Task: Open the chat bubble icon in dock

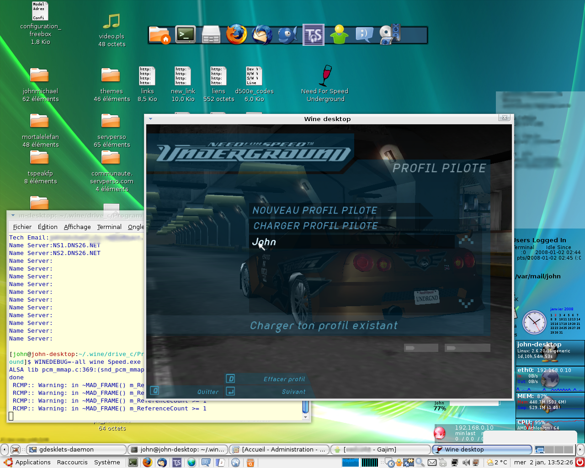Action: tap(365, 35)
